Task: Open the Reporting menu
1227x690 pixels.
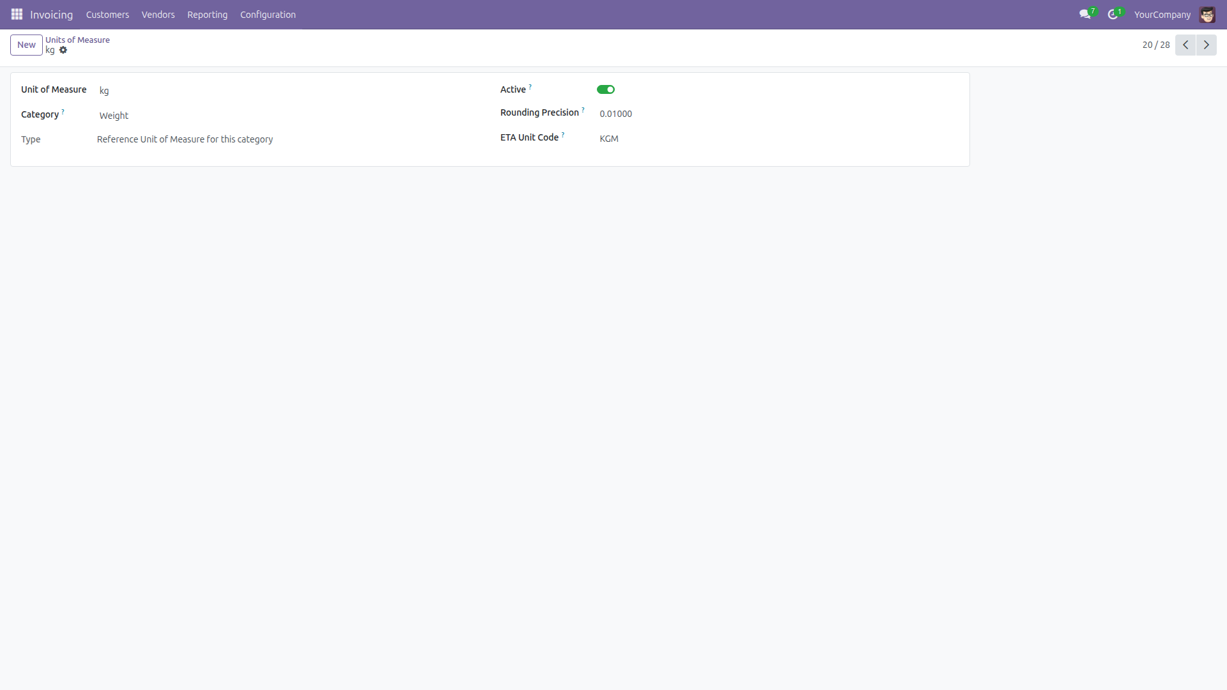Action: coord(207,15)
